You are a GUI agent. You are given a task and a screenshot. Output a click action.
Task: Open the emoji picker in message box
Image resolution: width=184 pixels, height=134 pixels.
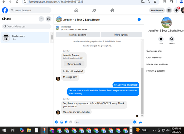[135, 122]
